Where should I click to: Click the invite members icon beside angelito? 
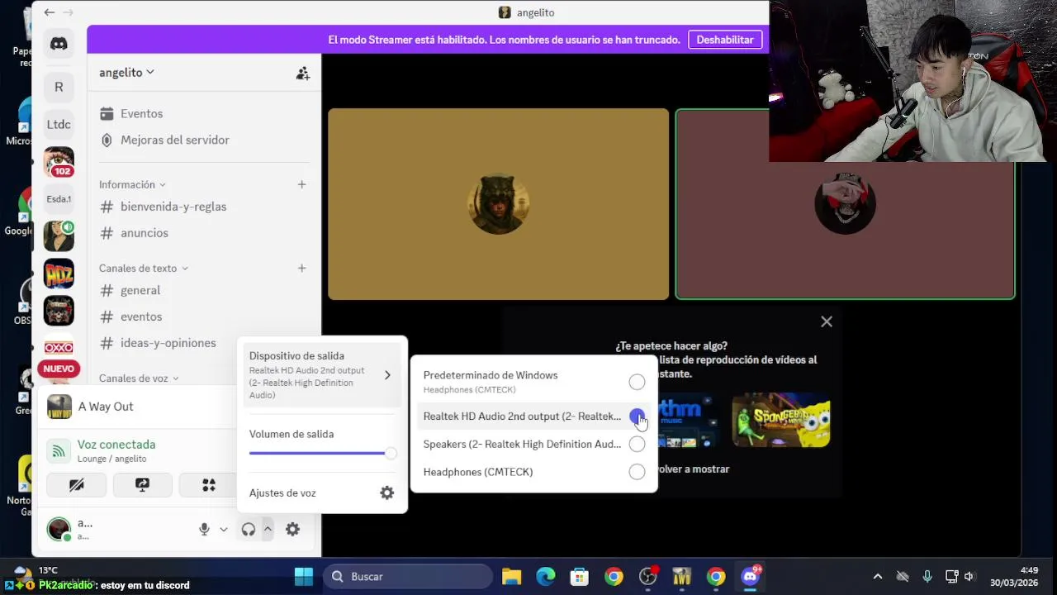(303, 73)
